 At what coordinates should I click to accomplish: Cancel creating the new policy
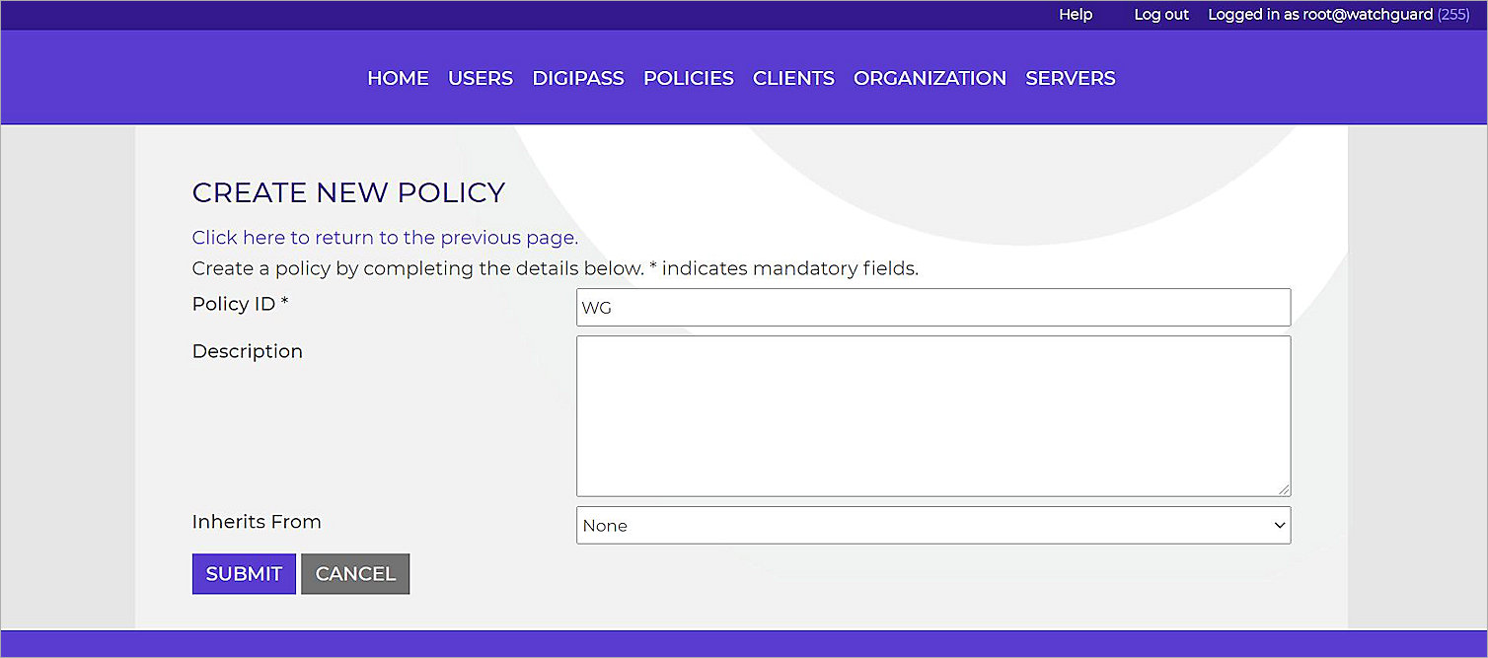click(x=355, y=573)
